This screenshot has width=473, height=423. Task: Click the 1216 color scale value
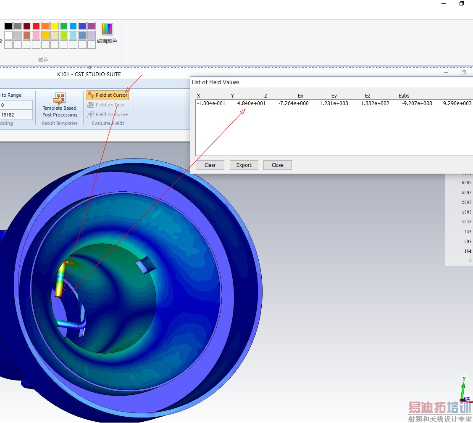tap(466, 222)
